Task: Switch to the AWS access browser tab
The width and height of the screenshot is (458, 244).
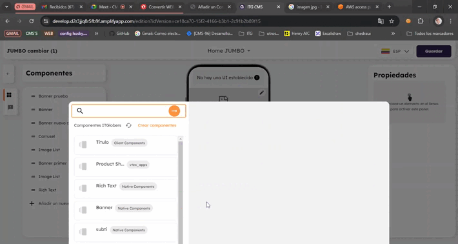Action: pyautogui.click(x=359, y=6)
